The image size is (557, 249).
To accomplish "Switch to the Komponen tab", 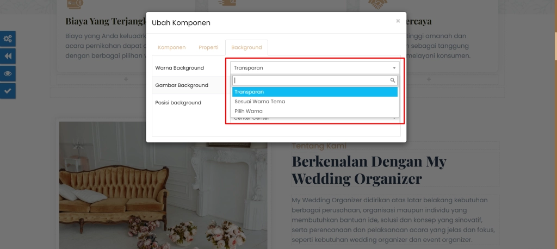I will pyautogui.click(x=171, y=47).
